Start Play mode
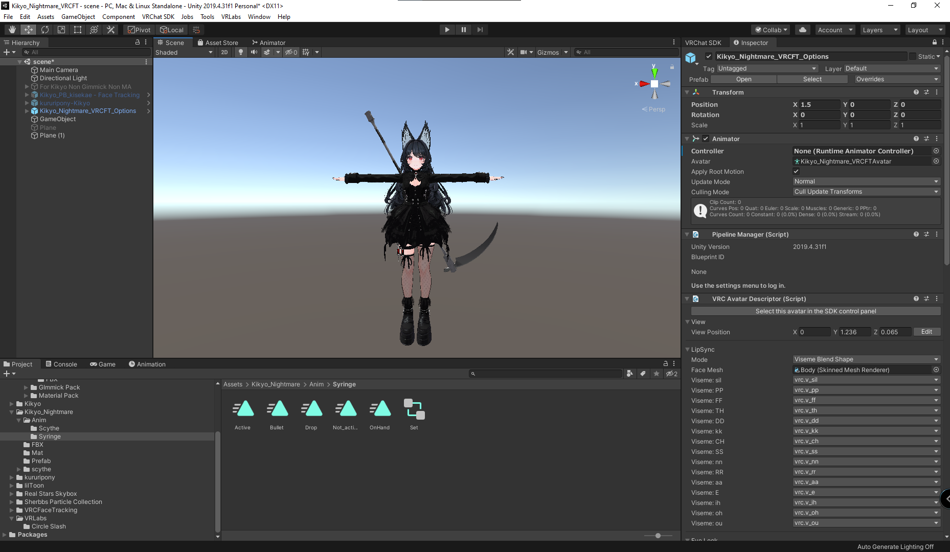The width and height of the screenshot is (950, 552). click(x=447, y=30)
